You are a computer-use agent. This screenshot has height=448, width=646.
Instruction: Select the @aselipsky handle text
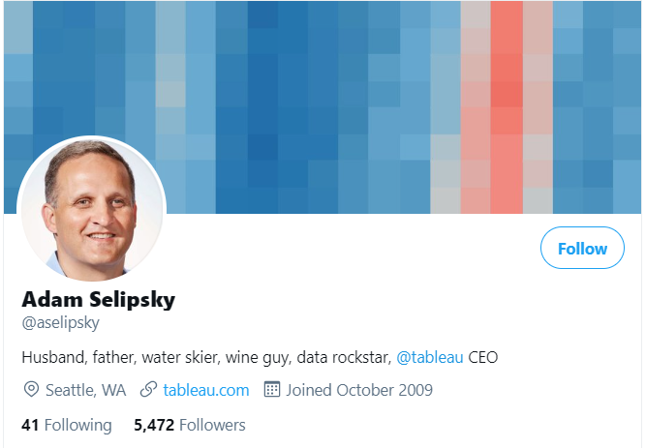(61, 323)
